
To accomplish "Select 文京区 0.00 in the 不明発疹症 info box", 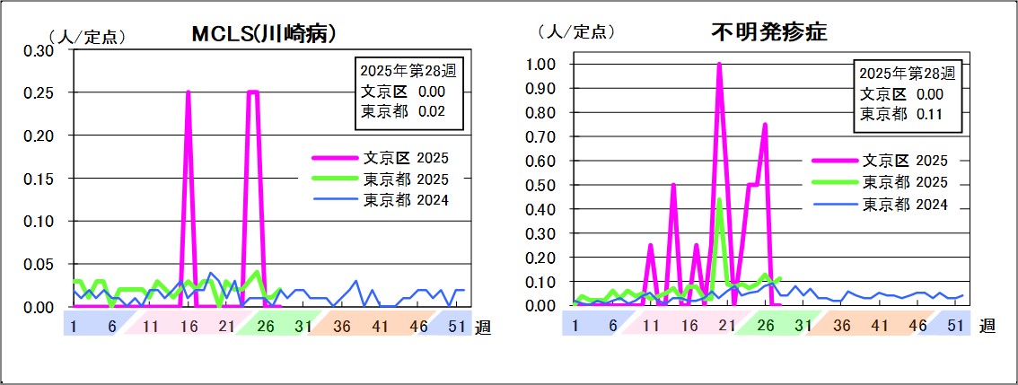I will click(901, 94).
